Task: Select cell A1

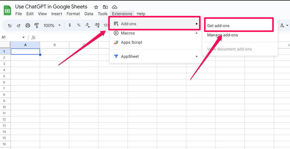Action: [x=25, y=52]
